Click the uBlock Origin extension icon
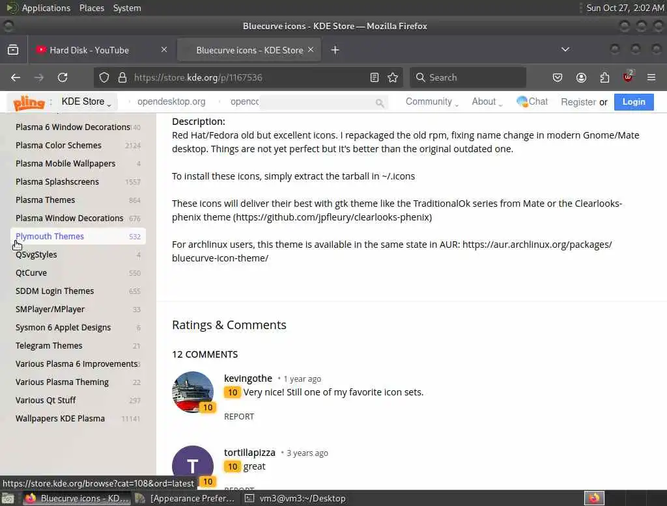Screen dimensions: 667x506 [x=628, y=77]
